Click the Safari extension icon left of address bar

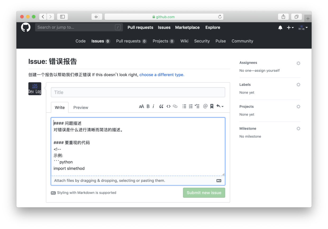point(96,17)
